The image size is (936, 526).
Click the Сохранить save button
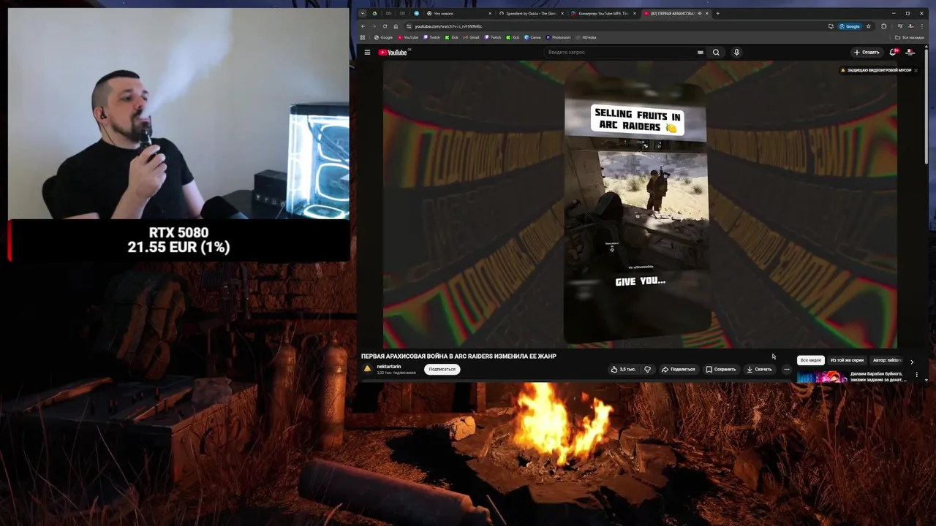[x=721, y=369]
